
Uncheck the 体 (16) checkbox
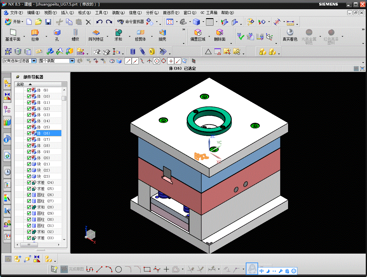coord(29,133)
